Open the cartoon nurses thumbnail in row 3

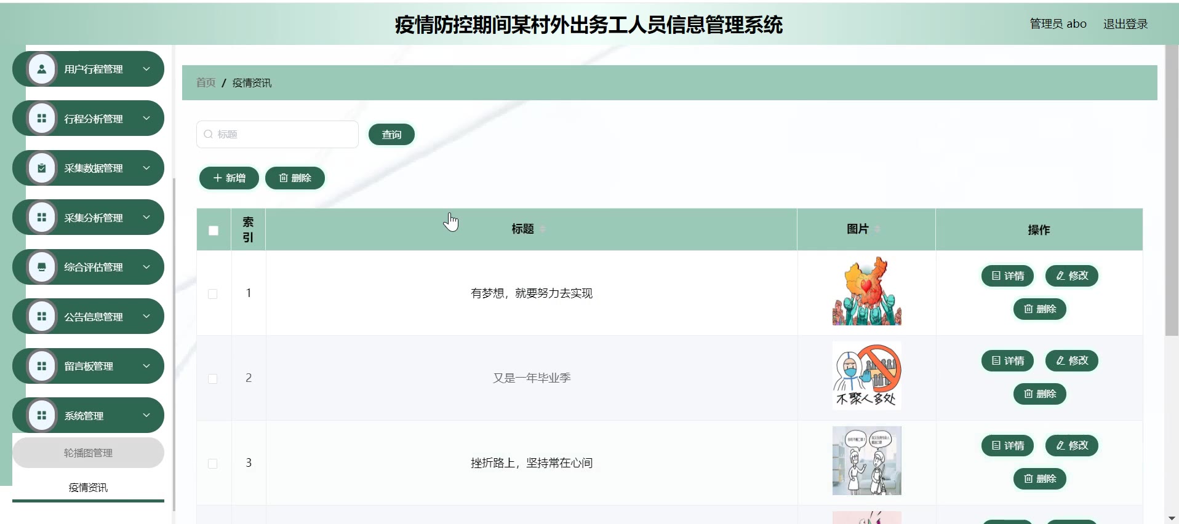tap(867, 461)
